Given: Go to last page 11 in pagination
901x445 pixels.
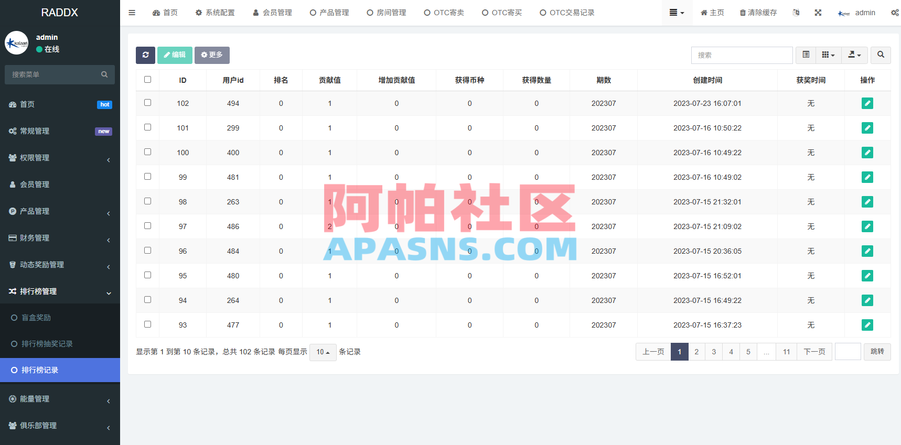Looking at the screenshot, I should 786,352.
